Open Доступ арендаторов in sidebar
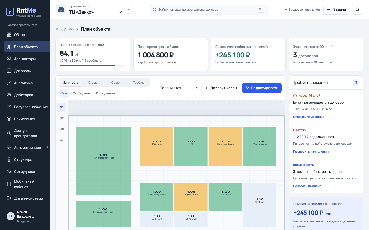The width and height of the screenshot is (369, 230). point(27,133)
